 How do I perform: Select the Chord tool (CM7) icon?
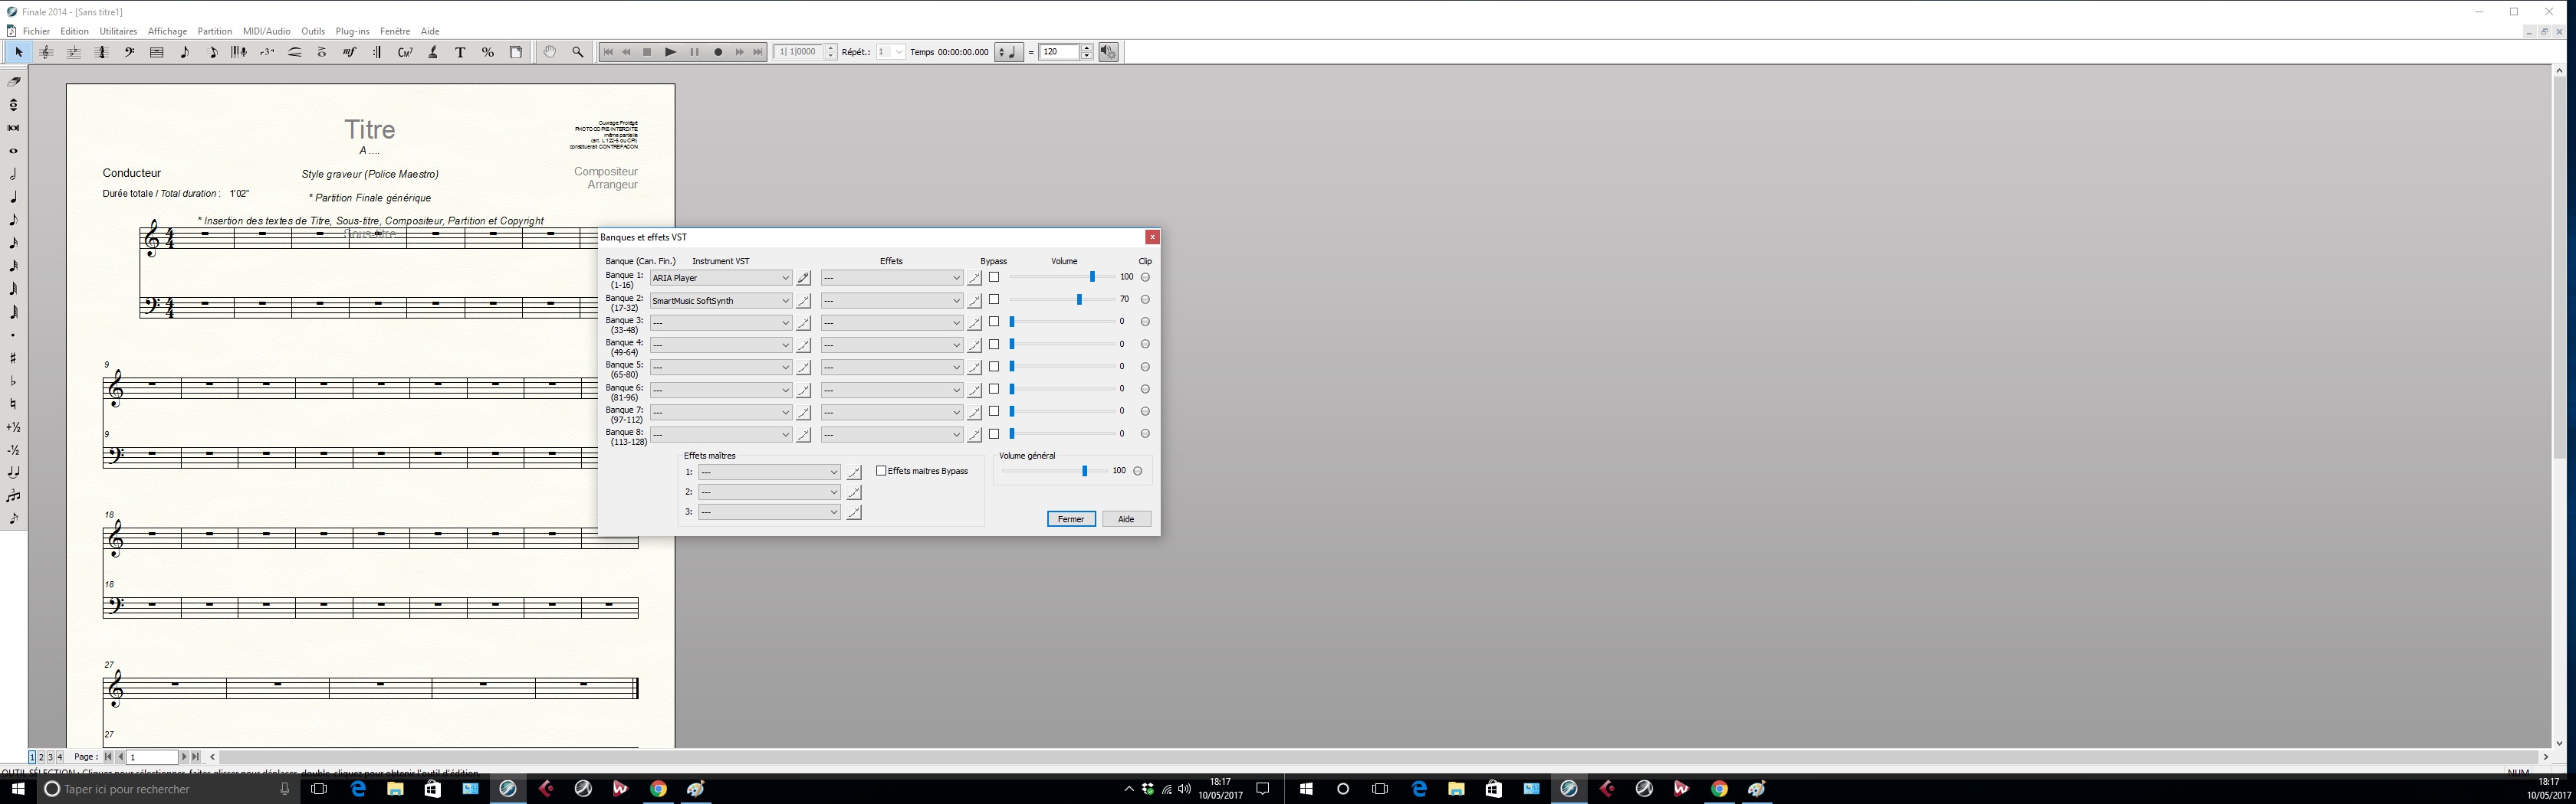click(x=405, y=53)
